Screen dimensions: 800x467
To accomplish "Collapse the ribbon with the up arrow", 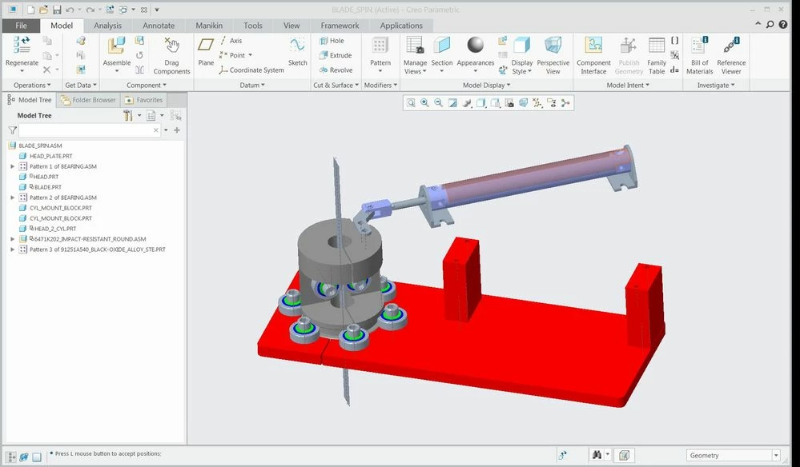I will click(x=758, y=24).
